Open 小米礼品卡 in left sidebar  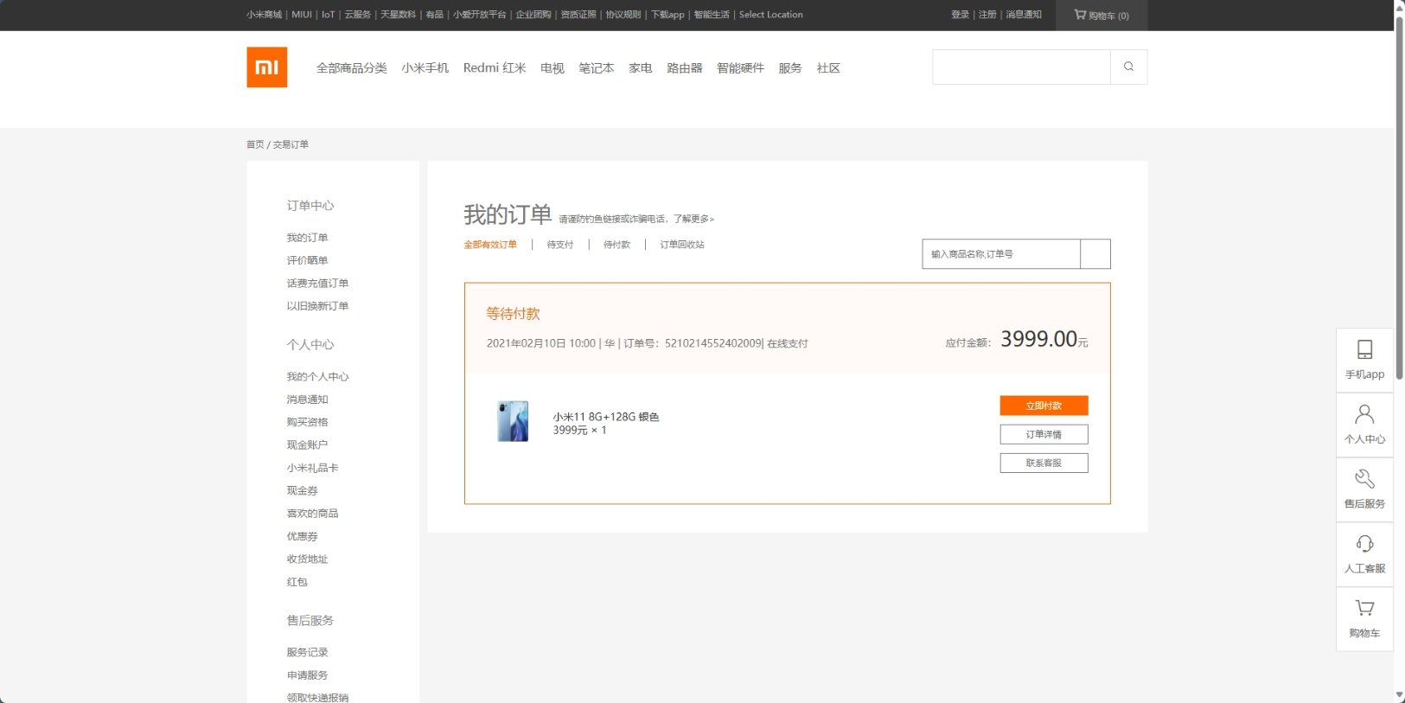point(313,468)
